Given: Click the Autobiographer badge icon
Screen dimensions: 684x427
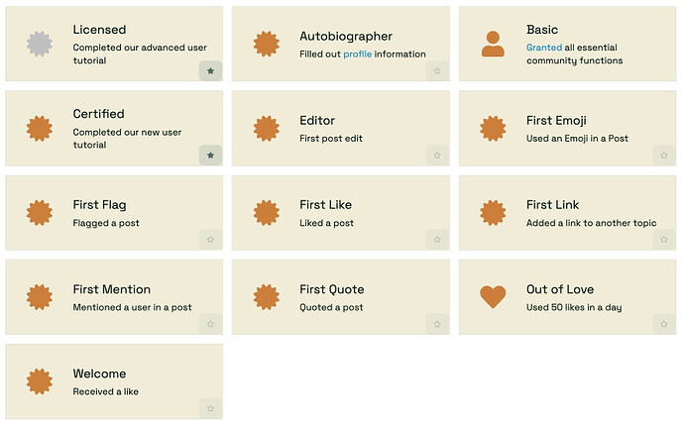Looking at the screenshot, I should tap(266, 44).
